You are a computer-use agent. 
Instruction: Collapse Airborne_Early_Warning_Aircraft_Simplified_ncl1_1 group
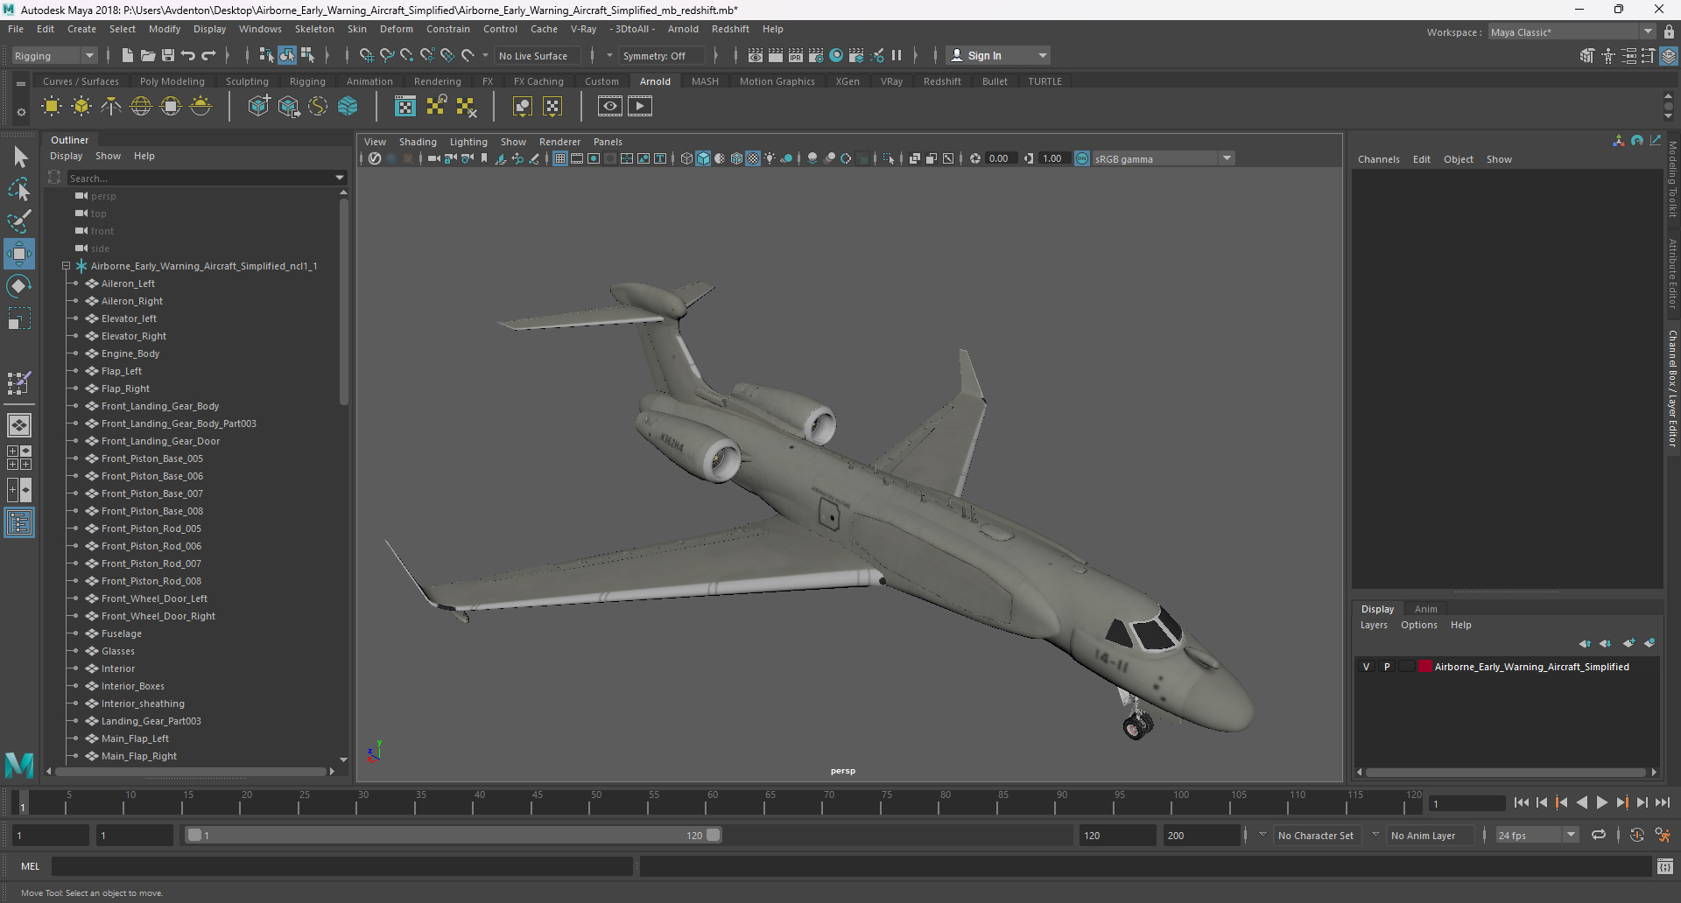coord(66,266)
